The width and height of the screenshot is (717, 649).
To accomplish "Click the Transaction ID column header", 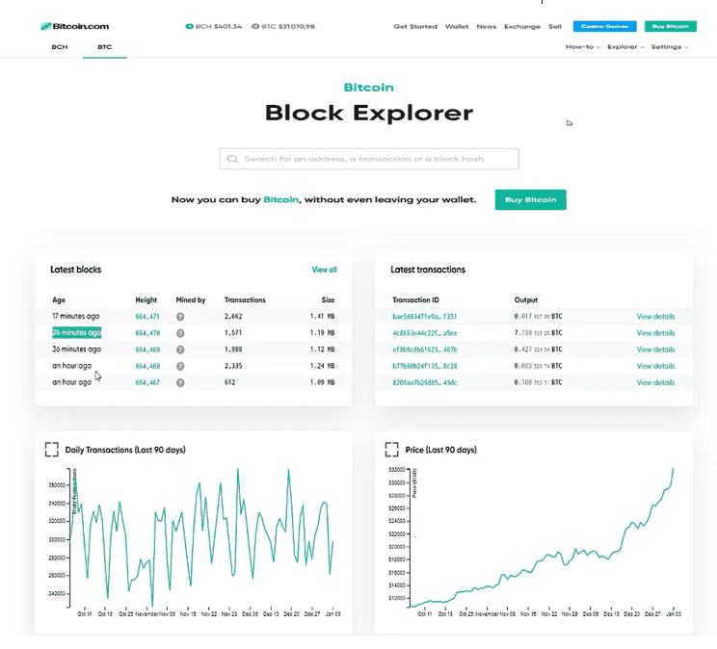I will (415, 299).
